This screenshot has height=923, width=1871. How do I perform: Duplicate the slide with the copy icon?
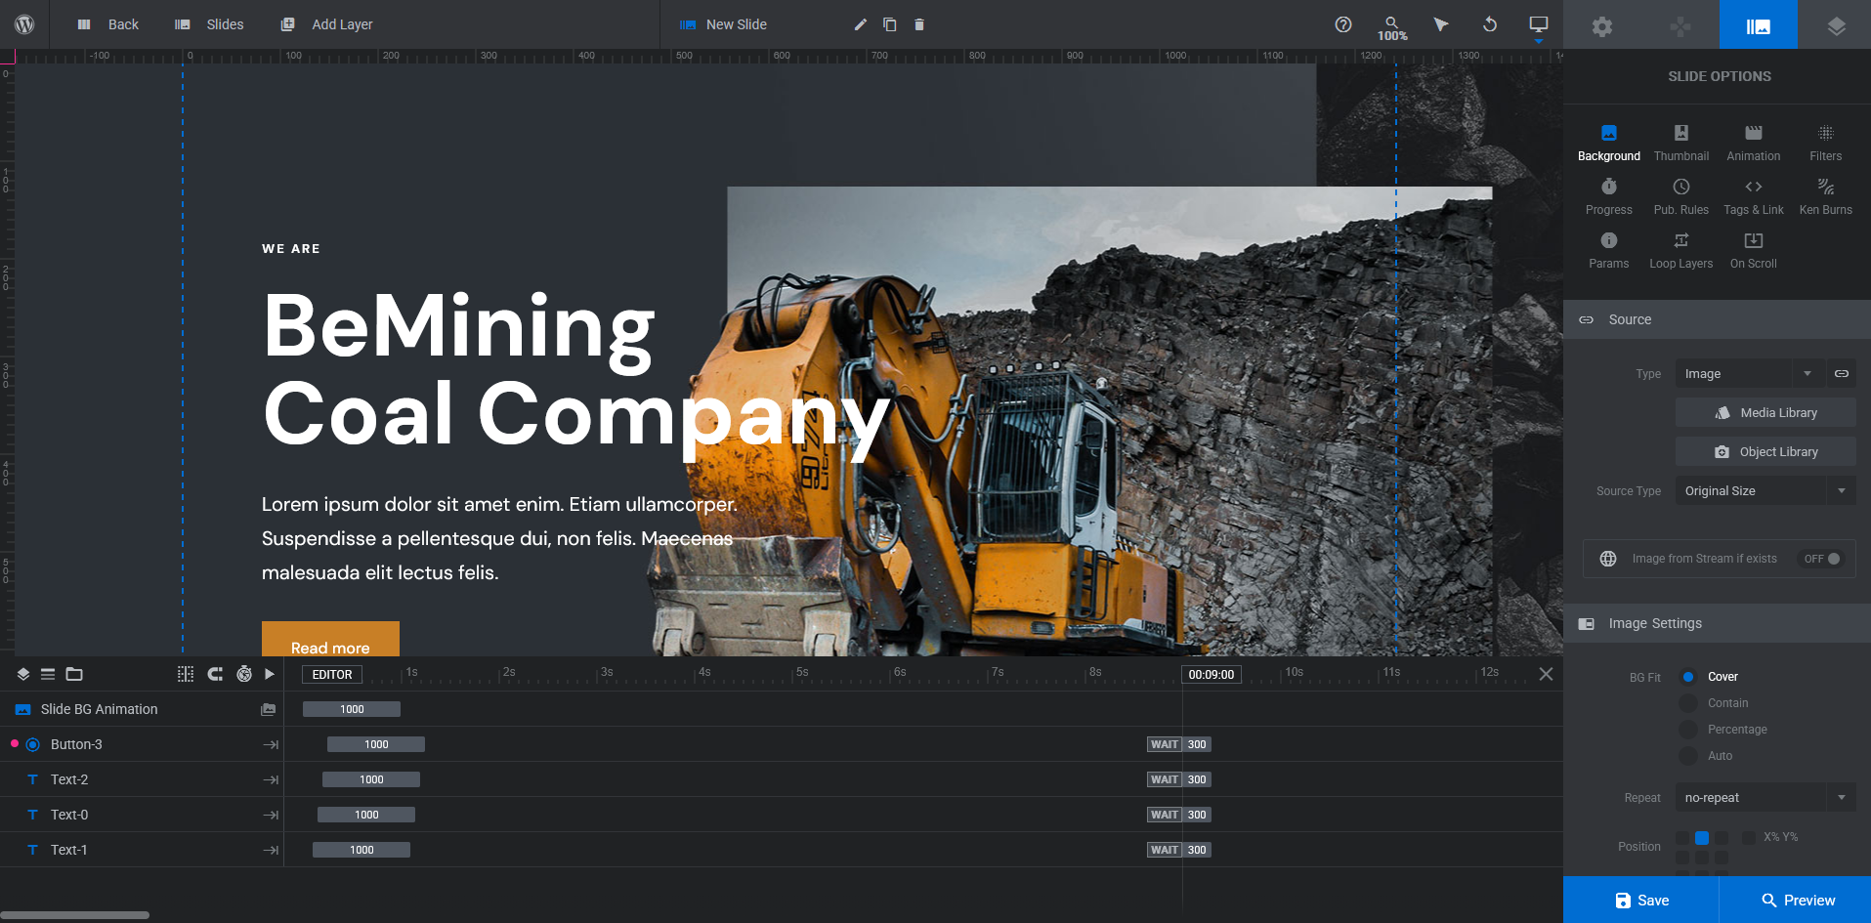(x=889, y=24)
